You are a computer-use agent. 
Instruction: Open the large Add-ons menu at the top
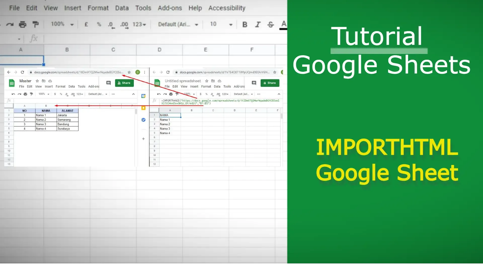[170, 8]
